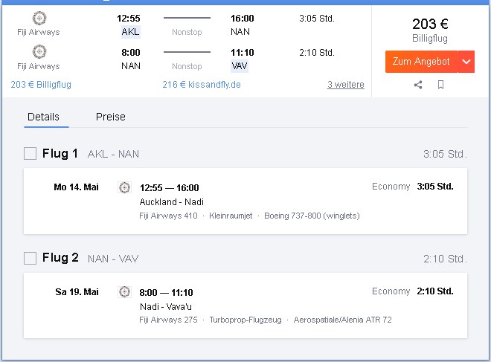Expand the 3 weitere price offers
The image size is (491, 362).
[346, 85]
